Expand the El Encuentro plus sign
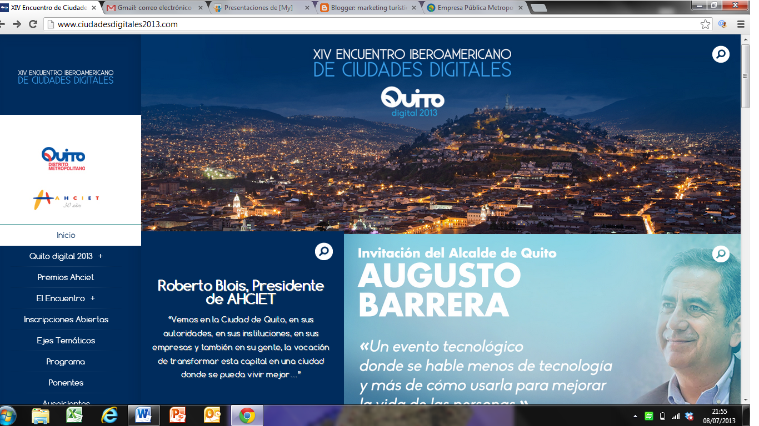This screenshot has width=759, height=426. [92, 298]
